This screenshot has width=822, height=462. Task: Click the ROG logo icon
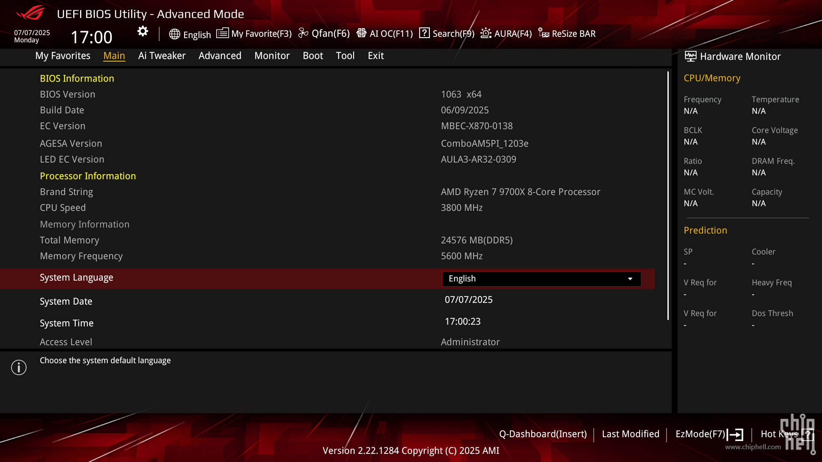pos(30,13)
